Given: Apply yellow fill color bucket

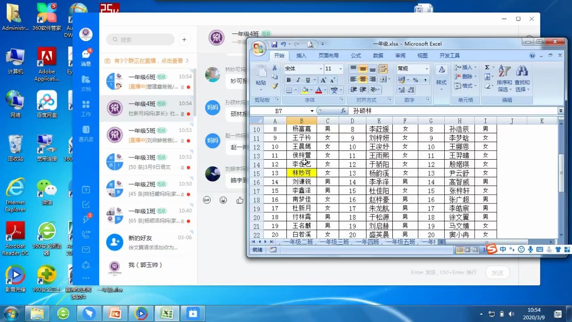Looking at the screenshot, I should click(304, 90).
